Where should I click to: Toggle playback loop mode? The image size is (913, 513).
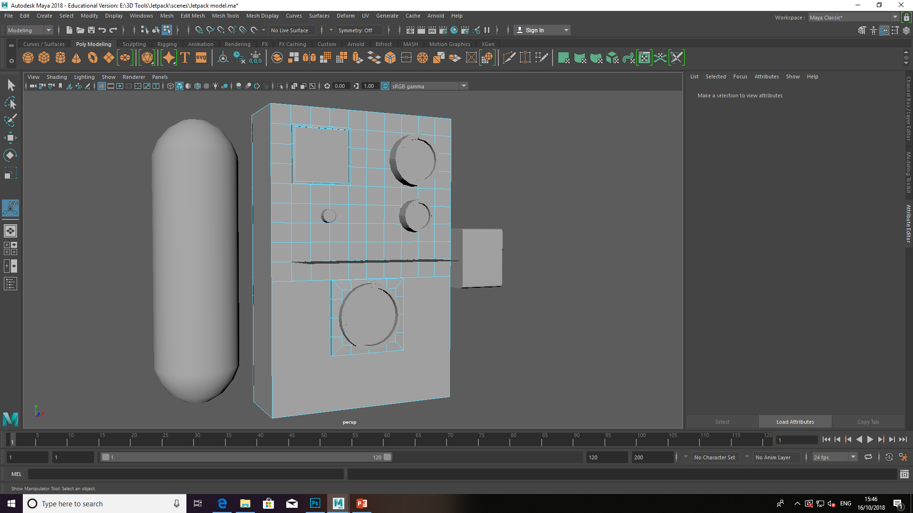click(868, 457)
